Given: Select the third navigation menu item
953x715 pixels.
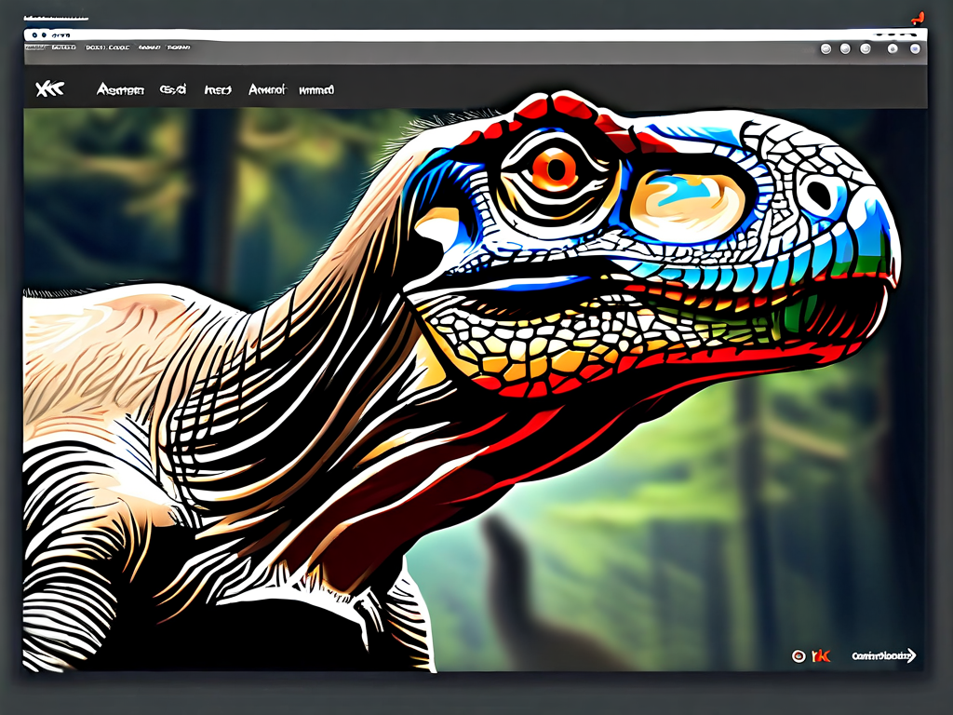Looking at the screenshot, I should click(218, 90).
